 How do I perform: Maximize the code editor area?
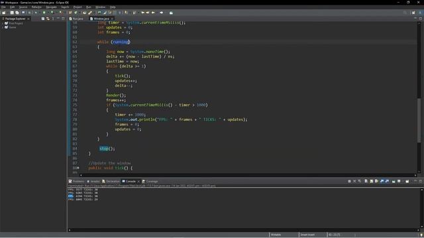[x=421, y=19]
